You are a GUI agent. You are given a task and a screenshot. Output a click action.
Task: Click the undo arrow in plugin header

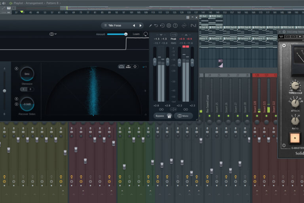(156, 26)
